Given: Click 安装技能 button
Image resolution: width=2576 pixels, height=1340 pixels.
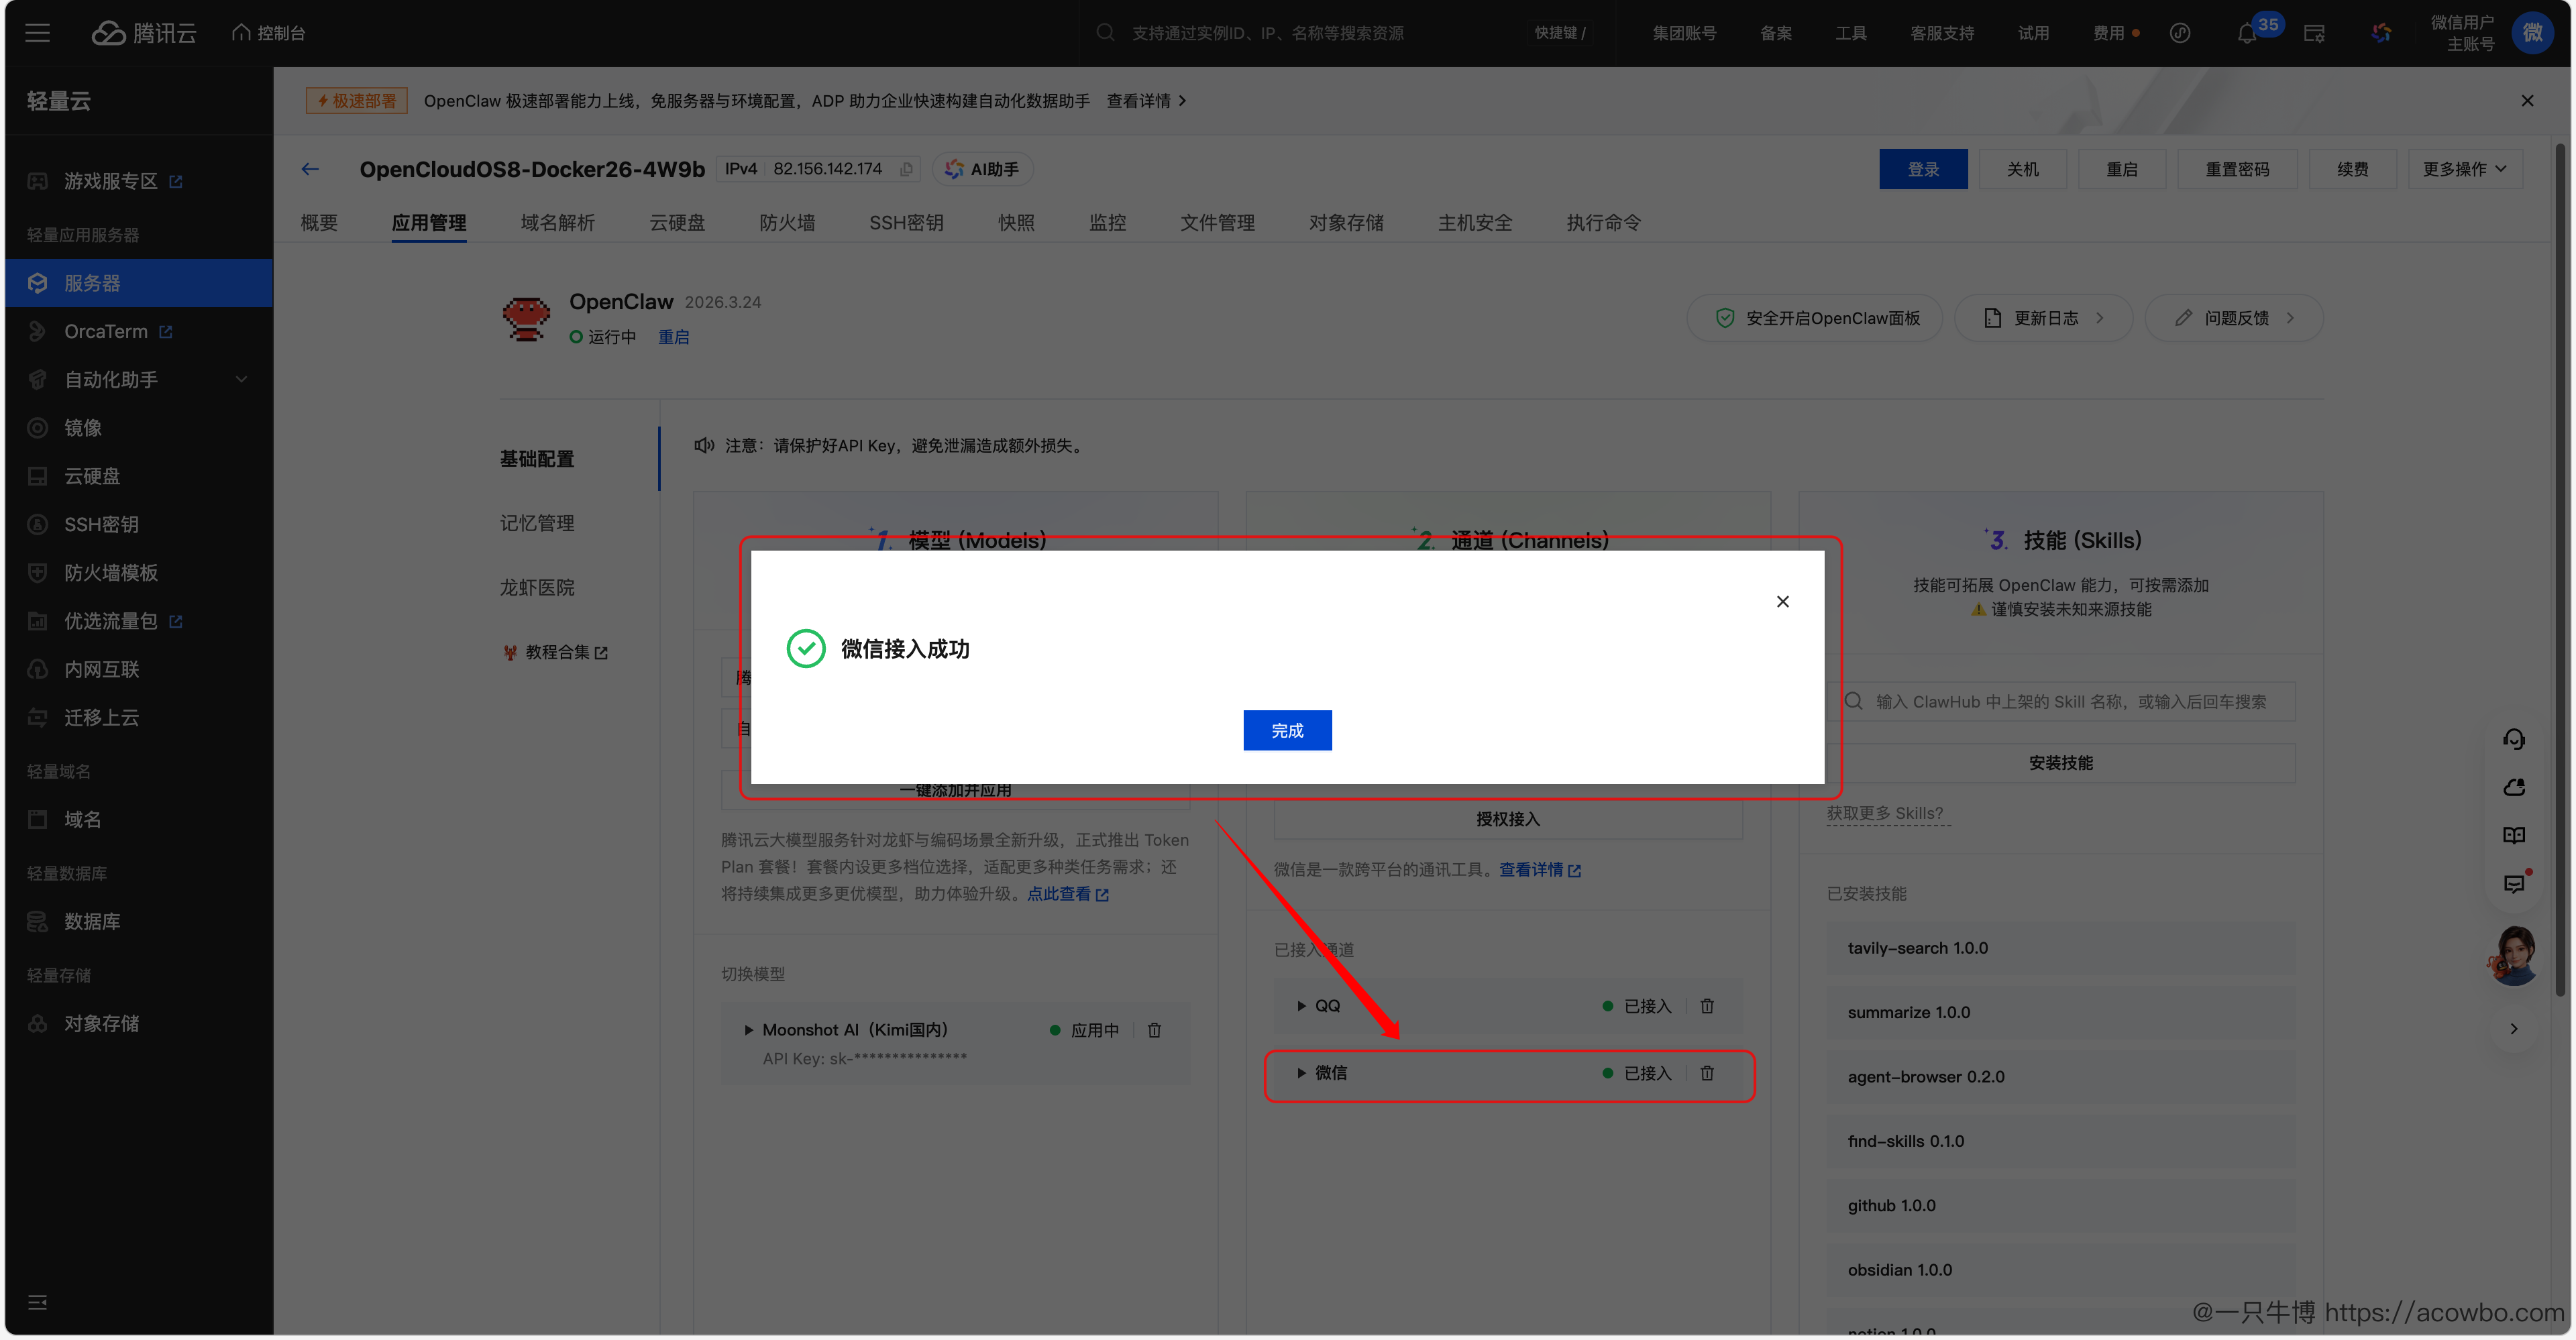Looking at the screenshot, I should pos(2060,763).
